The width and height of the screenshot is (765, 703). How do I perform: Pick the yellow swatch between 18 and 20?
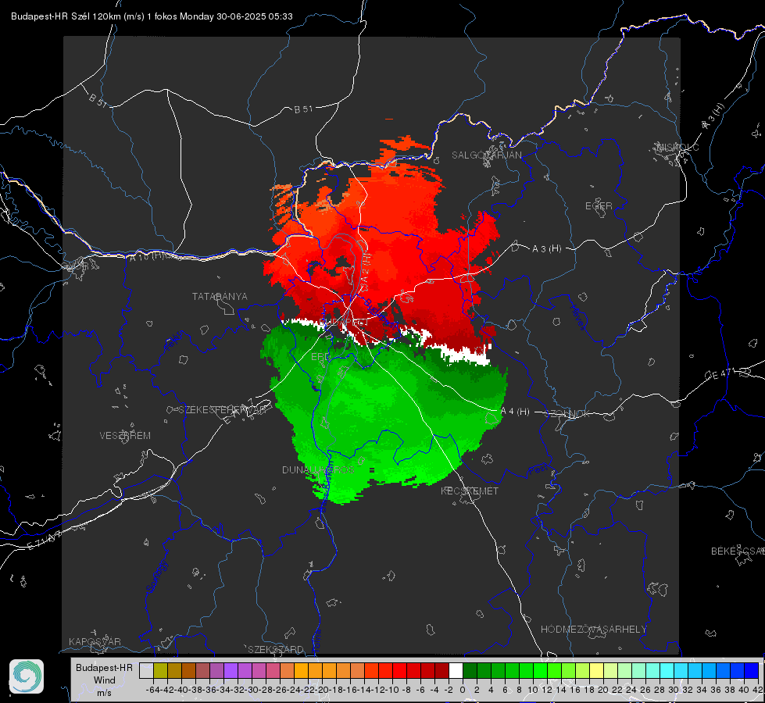596,670
